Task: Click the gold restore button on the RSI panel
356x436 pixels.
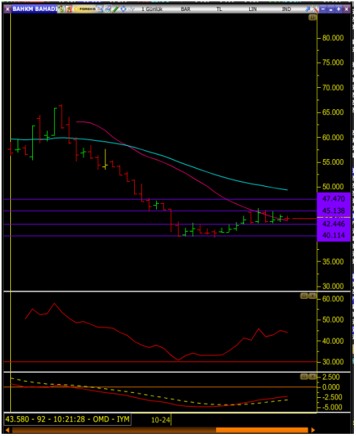Action: (304, 296)
